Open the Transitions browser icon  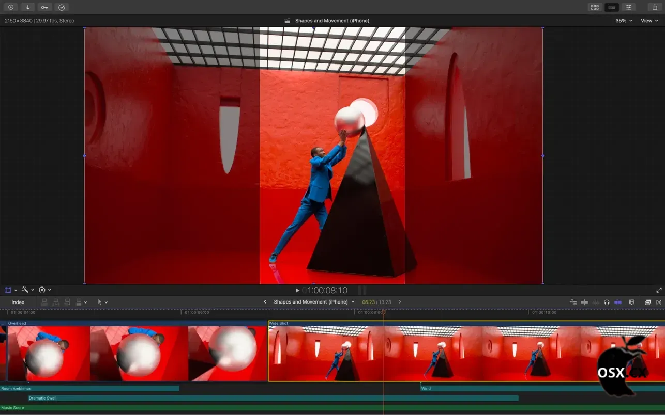(659, 302)
